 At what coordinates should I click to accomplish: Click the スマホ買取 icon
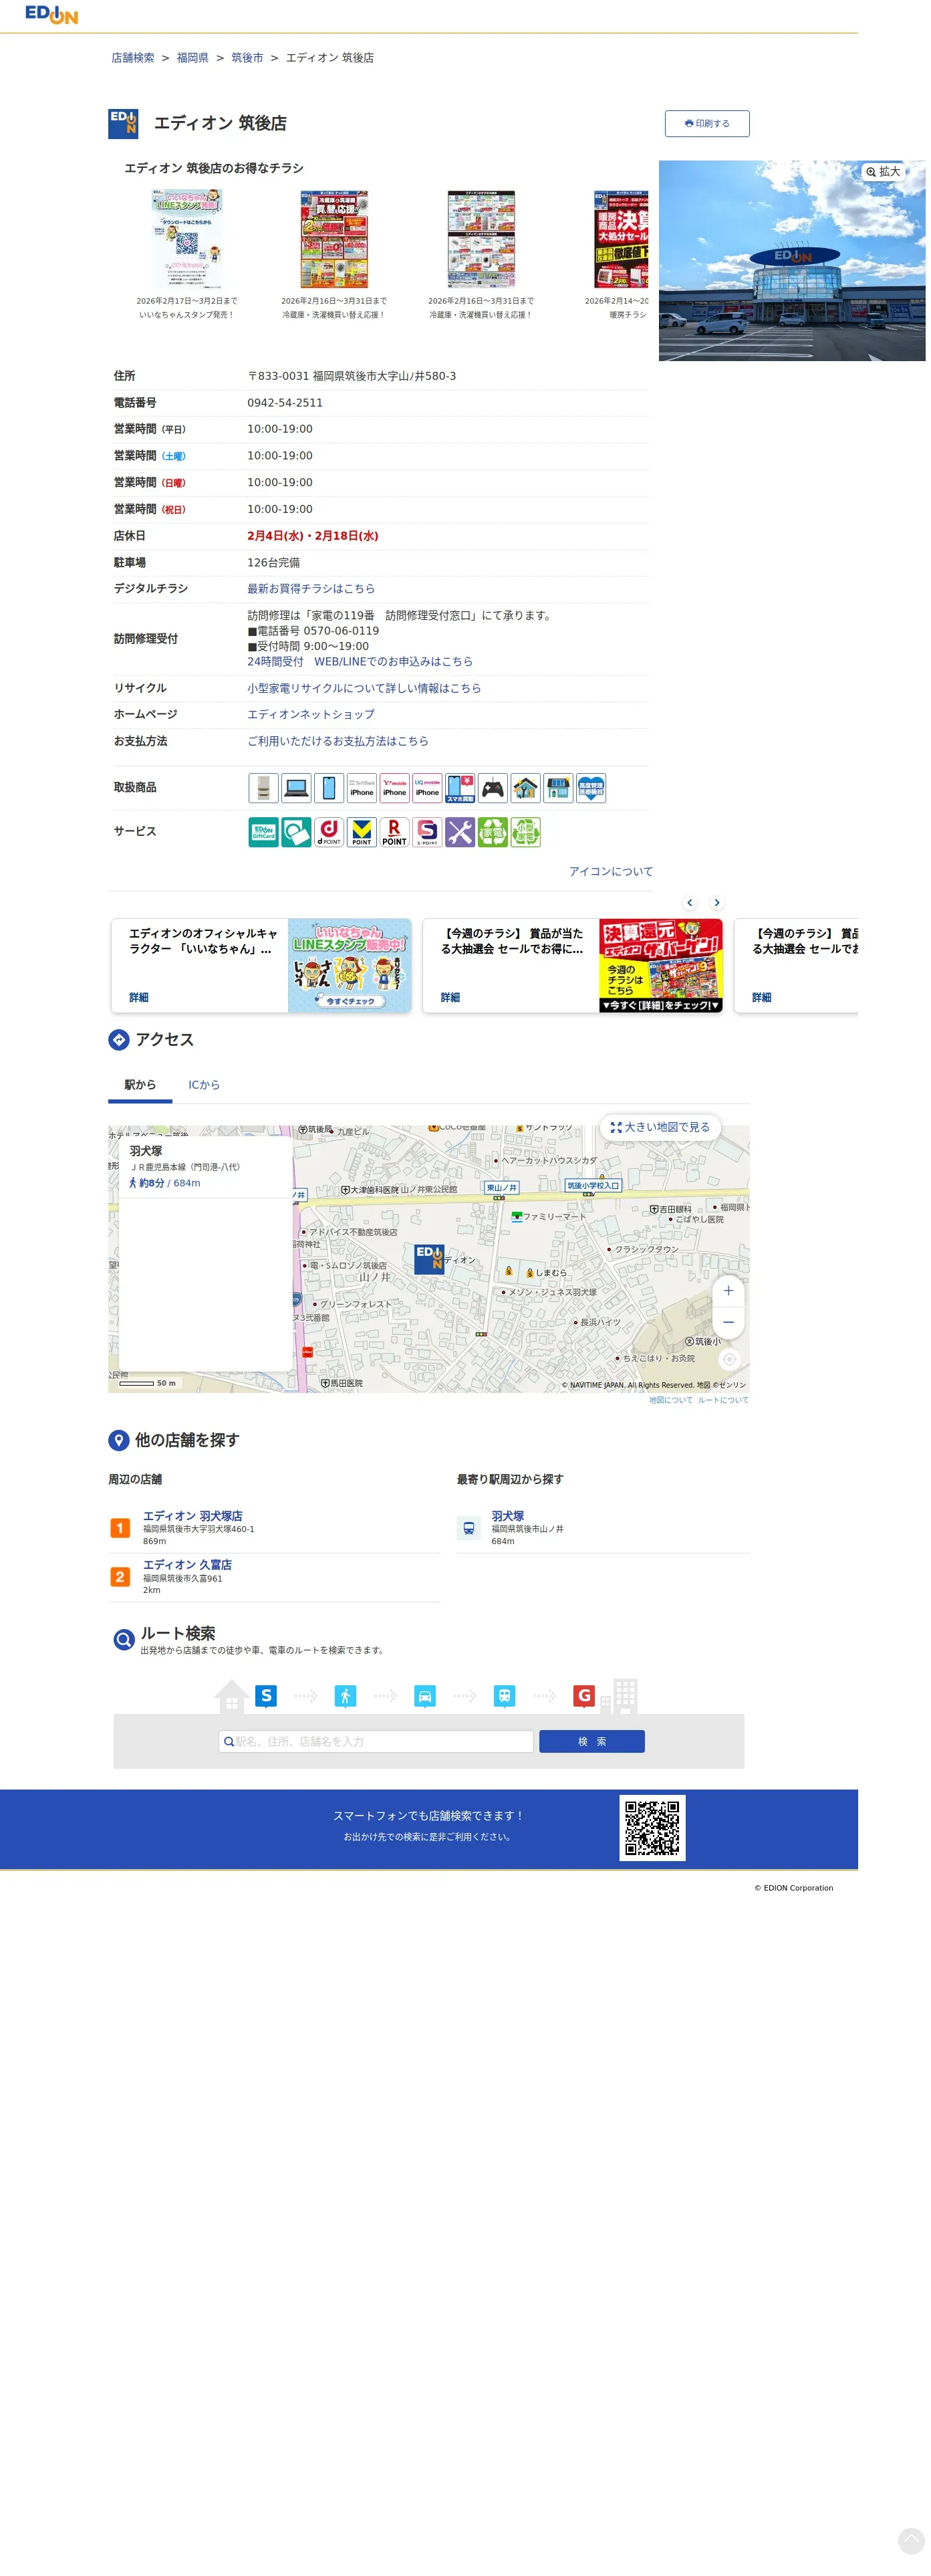tap(460, 789)
